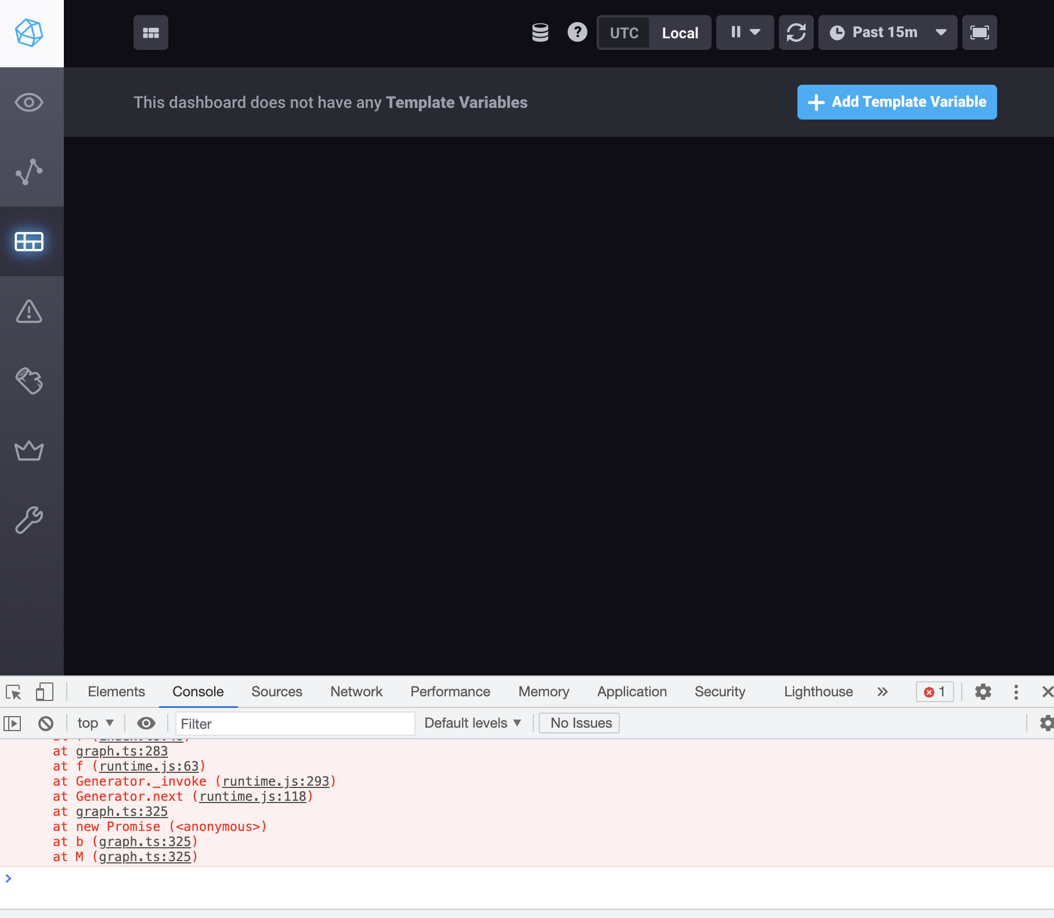Switch timezone to UTC
The image size is (1054, 918).
(623, 32)
